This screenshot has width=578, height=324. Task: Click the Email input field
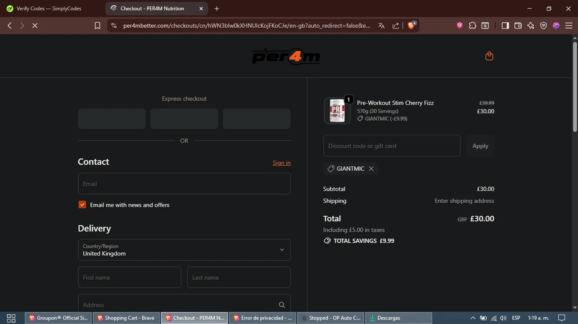184,184
